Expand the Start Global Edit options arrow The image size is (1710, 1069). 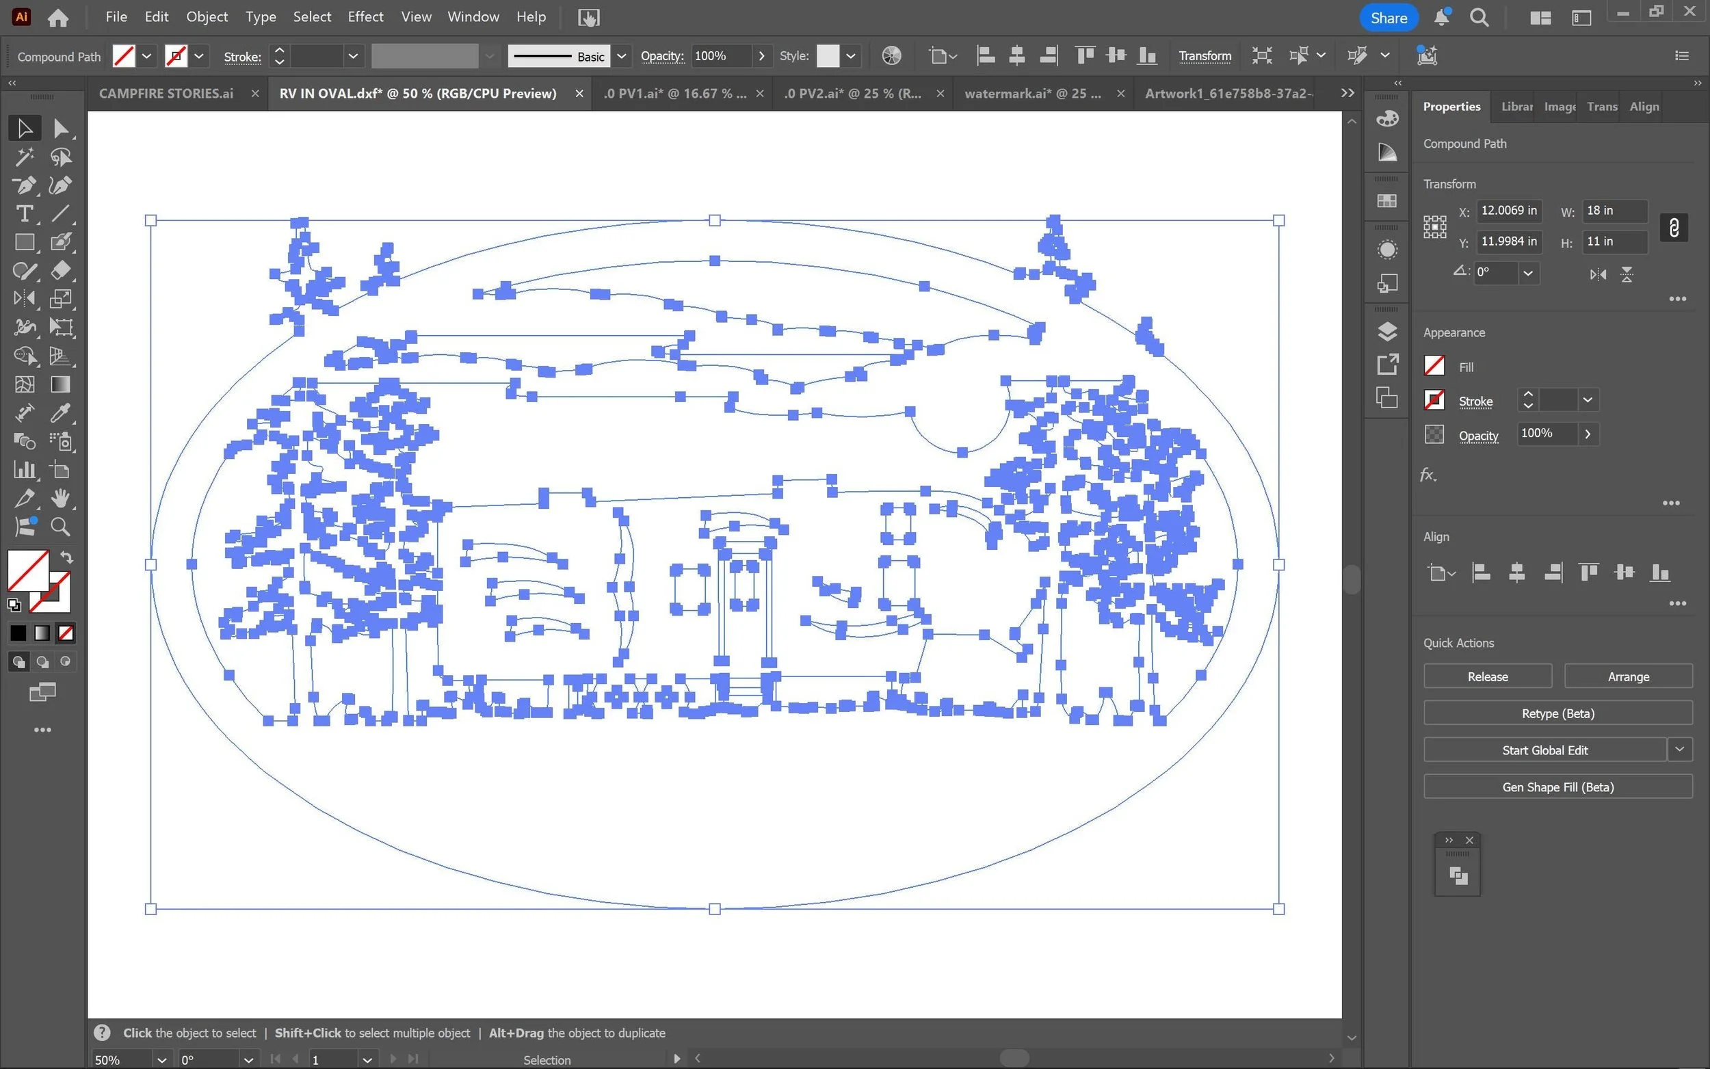(1680, 750)
